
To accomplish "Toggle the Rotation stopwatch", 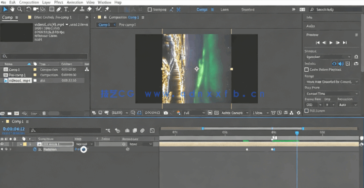I will pyautogui.click(x=35, y=149).
